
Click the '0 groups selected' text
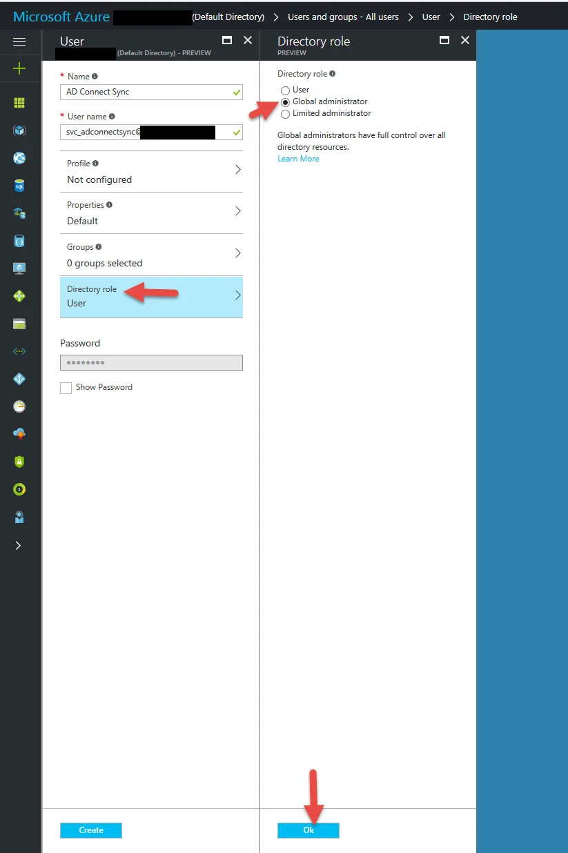[104, 263]
